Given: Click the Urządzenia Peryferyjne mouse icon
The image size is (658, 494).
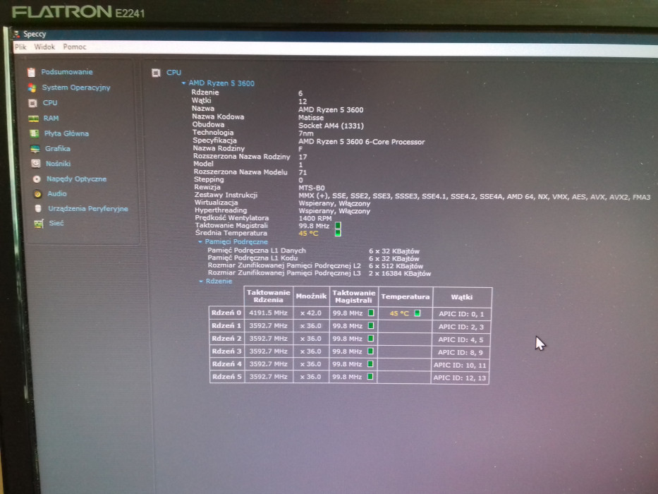Looking at the screenshot, I should tap(38, 208).
